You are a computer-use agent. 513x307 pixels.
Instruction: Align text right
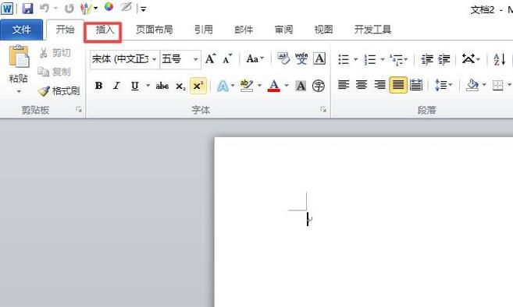click(x=379, y=85)
